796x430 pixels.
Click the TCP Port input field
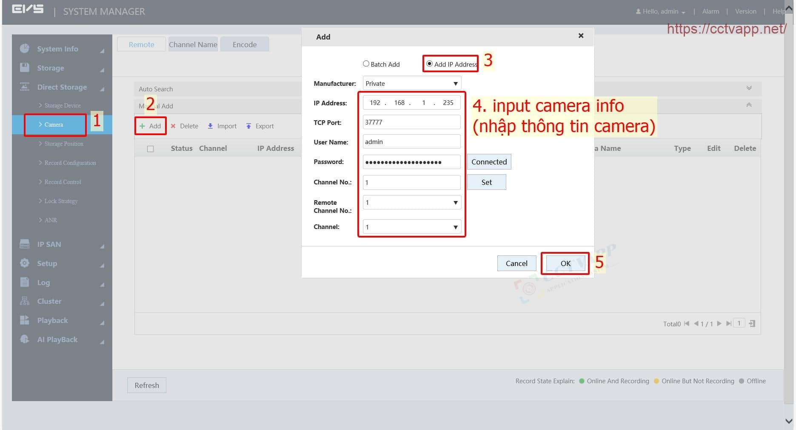tap(411, 122)
